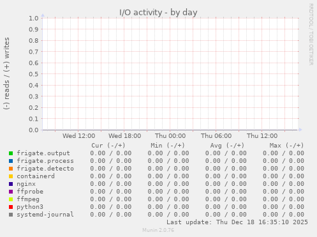Click the Last update timestamp text

[237, 222]
